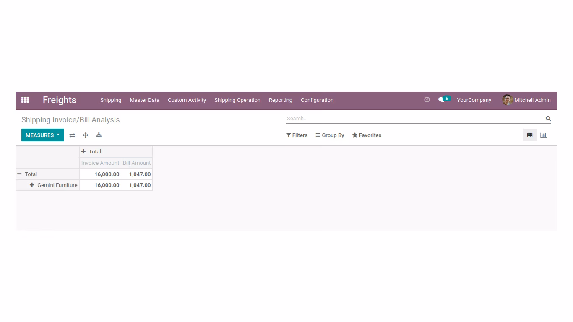Click the Freights app title
This screenshot has height=322, width=573.
(60, 100)
